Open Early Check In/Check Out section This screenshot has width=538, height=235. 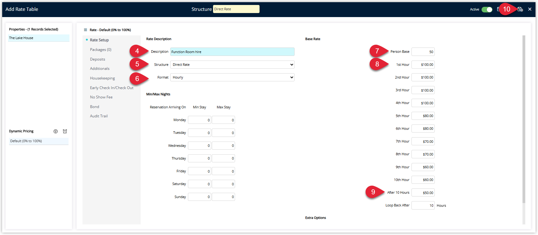click(112, 88)
